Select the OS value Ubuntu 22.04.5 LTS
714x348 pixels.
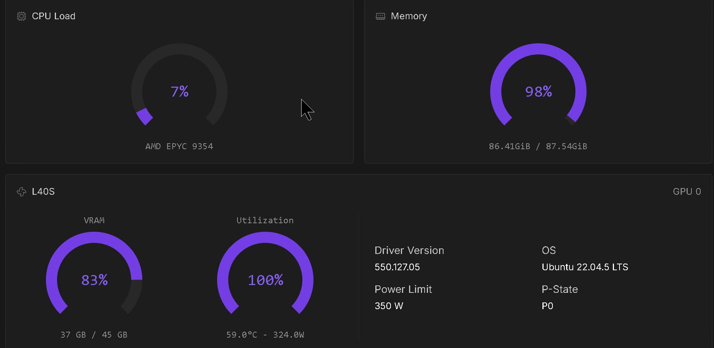[585, 267]
